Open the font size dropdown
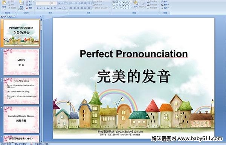Screen dimensions: 226x145 56,3
